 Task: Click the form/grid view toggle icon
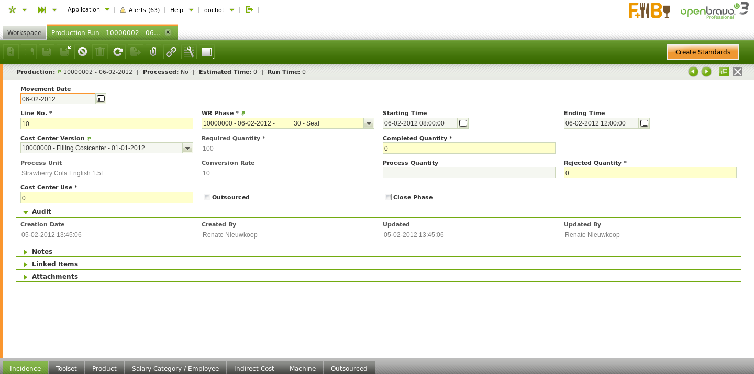pyautogui.click(x=206, y=52)
